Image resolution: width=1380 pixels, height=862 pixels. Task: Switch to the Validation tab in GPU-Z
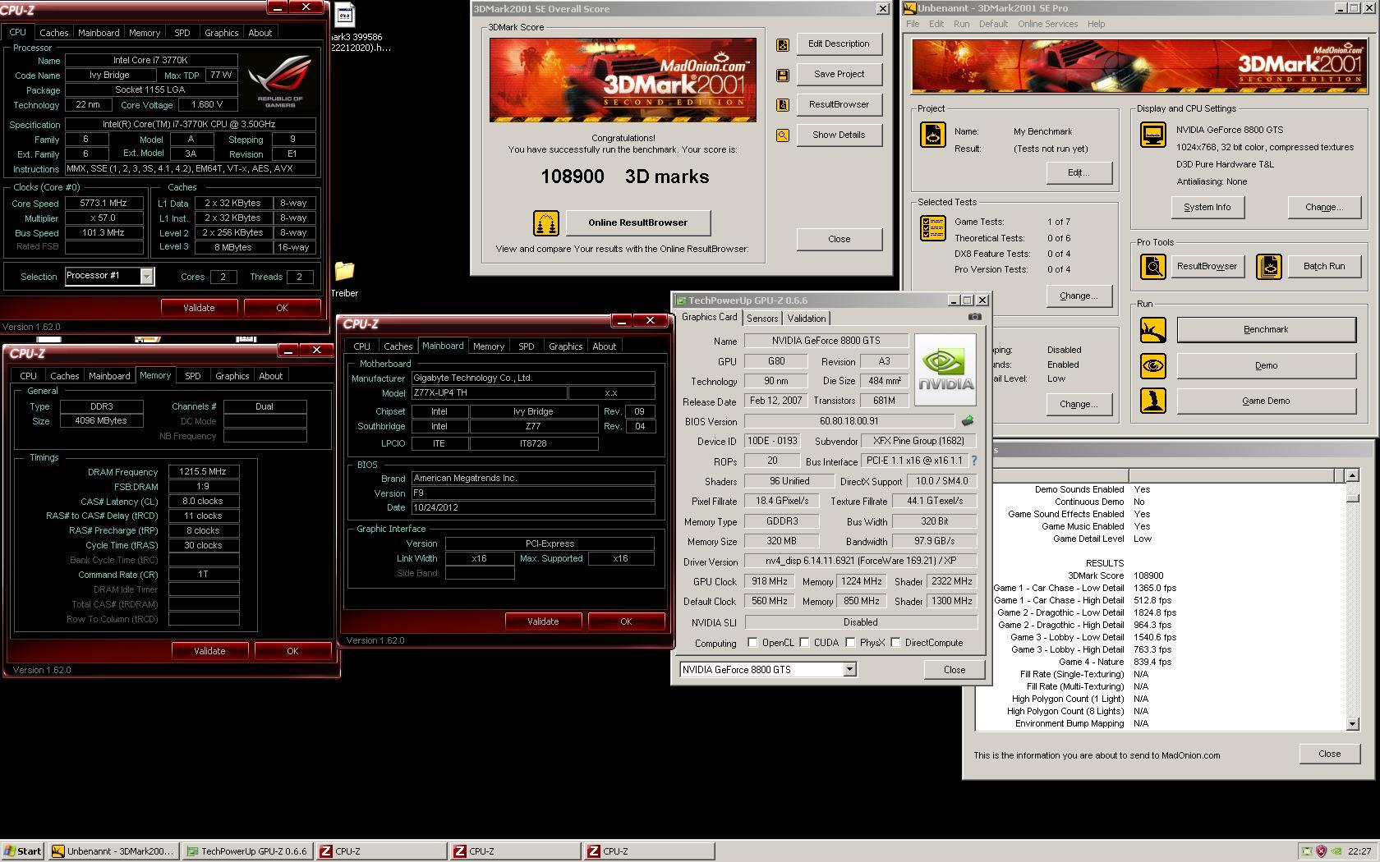point(807,319)
